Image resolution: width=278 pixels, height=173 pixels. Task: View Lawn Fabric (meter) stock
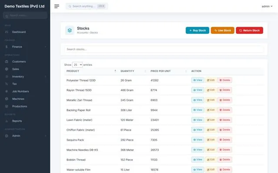(x=198, y=120)
